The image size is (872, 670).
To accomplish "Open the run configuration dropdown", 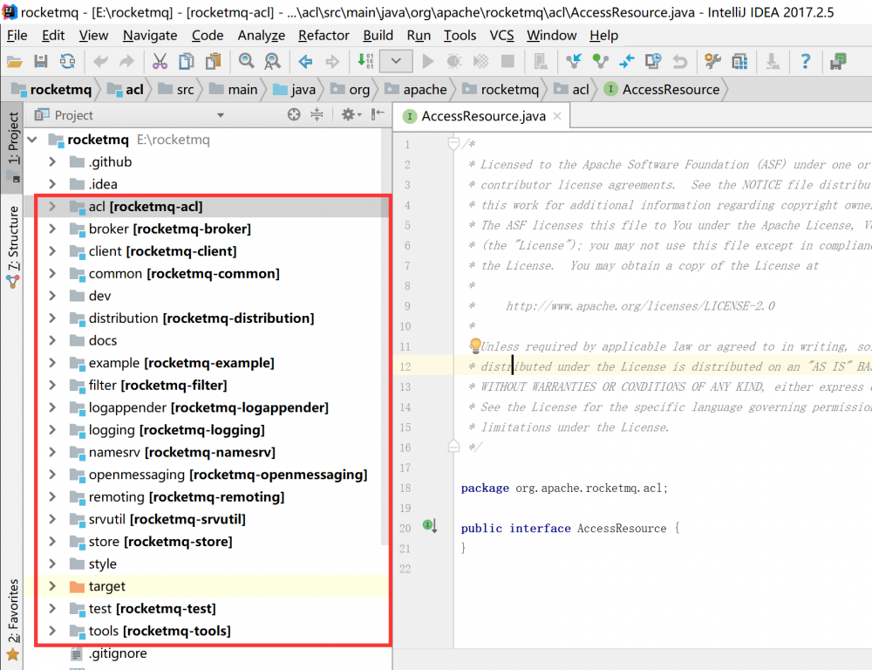I will pos(396,61).
